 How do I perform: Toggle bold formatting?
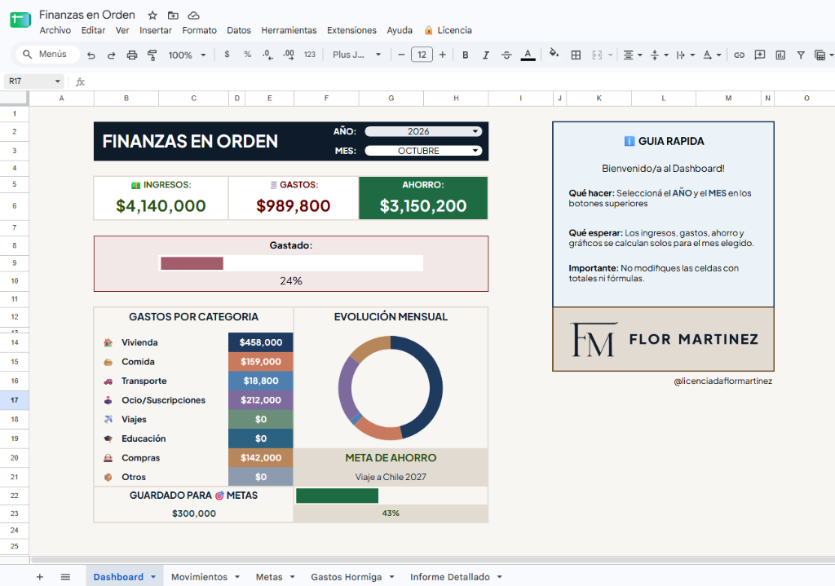coord(465,55)
